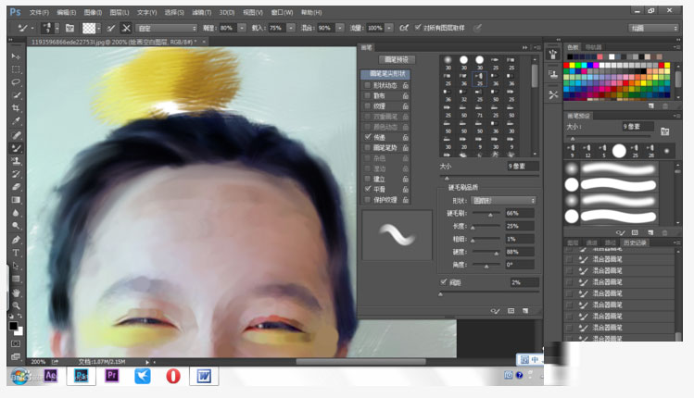Switch to 图层 Layers tab
Image resolution: width=694 pixels, height=398 pixels.
coord(573,243)
